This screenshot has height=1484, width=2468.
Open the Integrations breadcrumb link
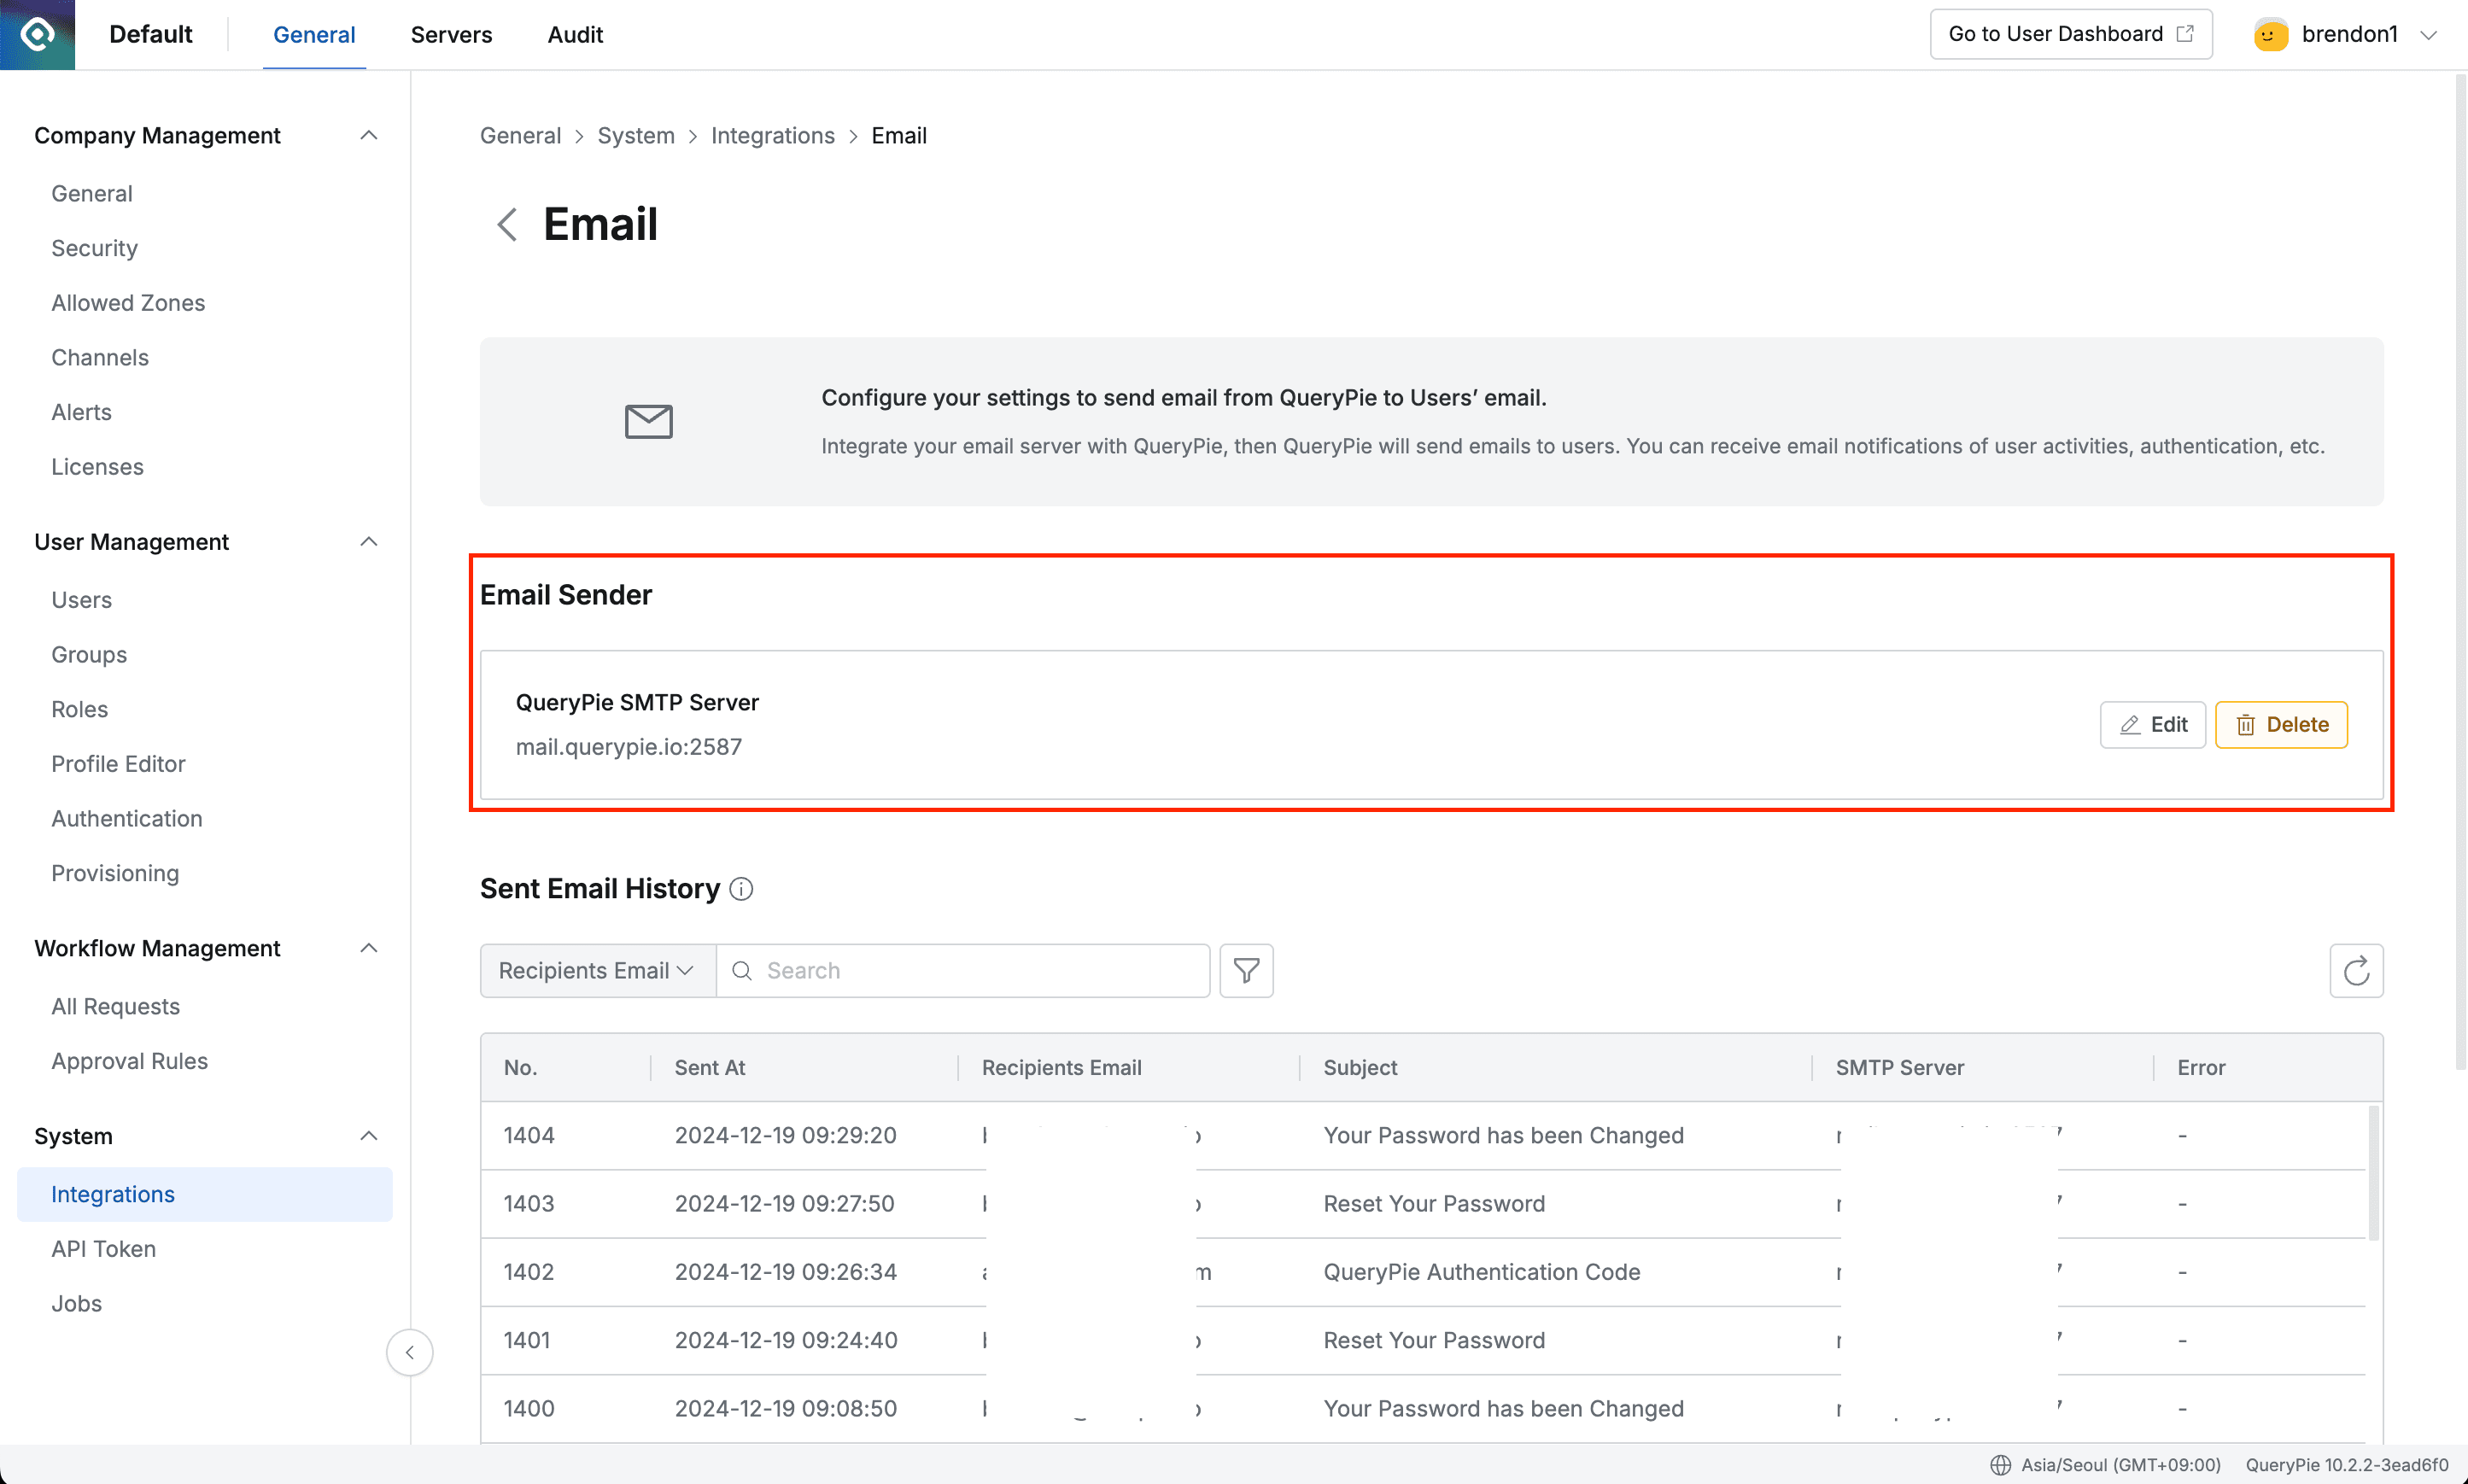[x=772, y=135]
